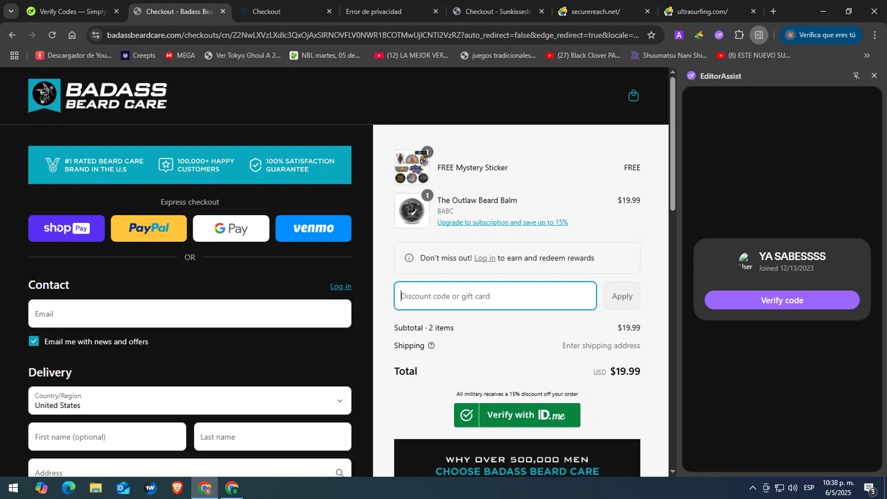Focus the Discount code or gift card field
This screenshot has width=887, height=499.
click(495, 296)
